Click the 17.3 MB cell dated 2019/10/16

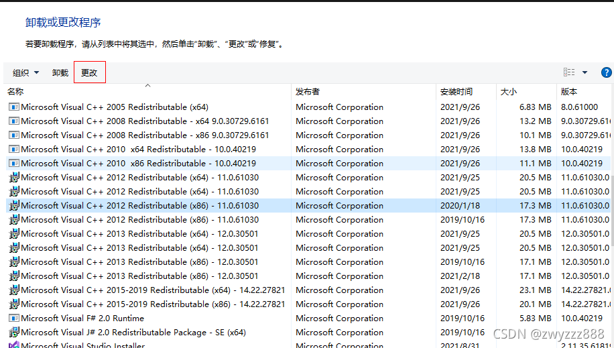tap(536, 219)
